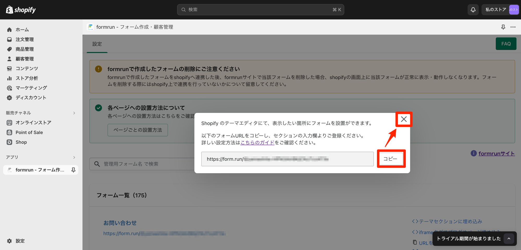Image resolution: width=521 pixels, height=250 pixels.
Task: Select the 設定 tab
Action: point(97,44)
